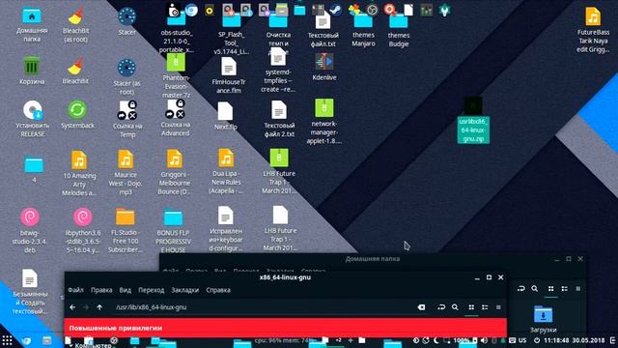Select the Dua Lipa - New Rules audio file
Image resolution: width=618 pixels, height=348 pixels.
(x=226, y=171)
